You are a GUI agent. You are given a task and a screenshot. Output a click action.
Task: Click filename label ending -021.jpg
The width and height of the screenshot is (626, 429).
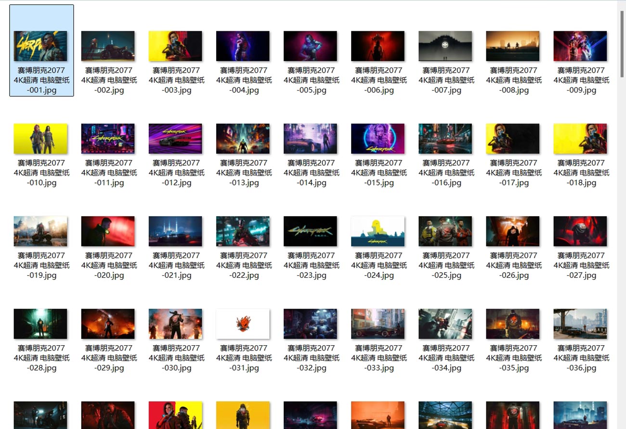click(x=176, y=265)
